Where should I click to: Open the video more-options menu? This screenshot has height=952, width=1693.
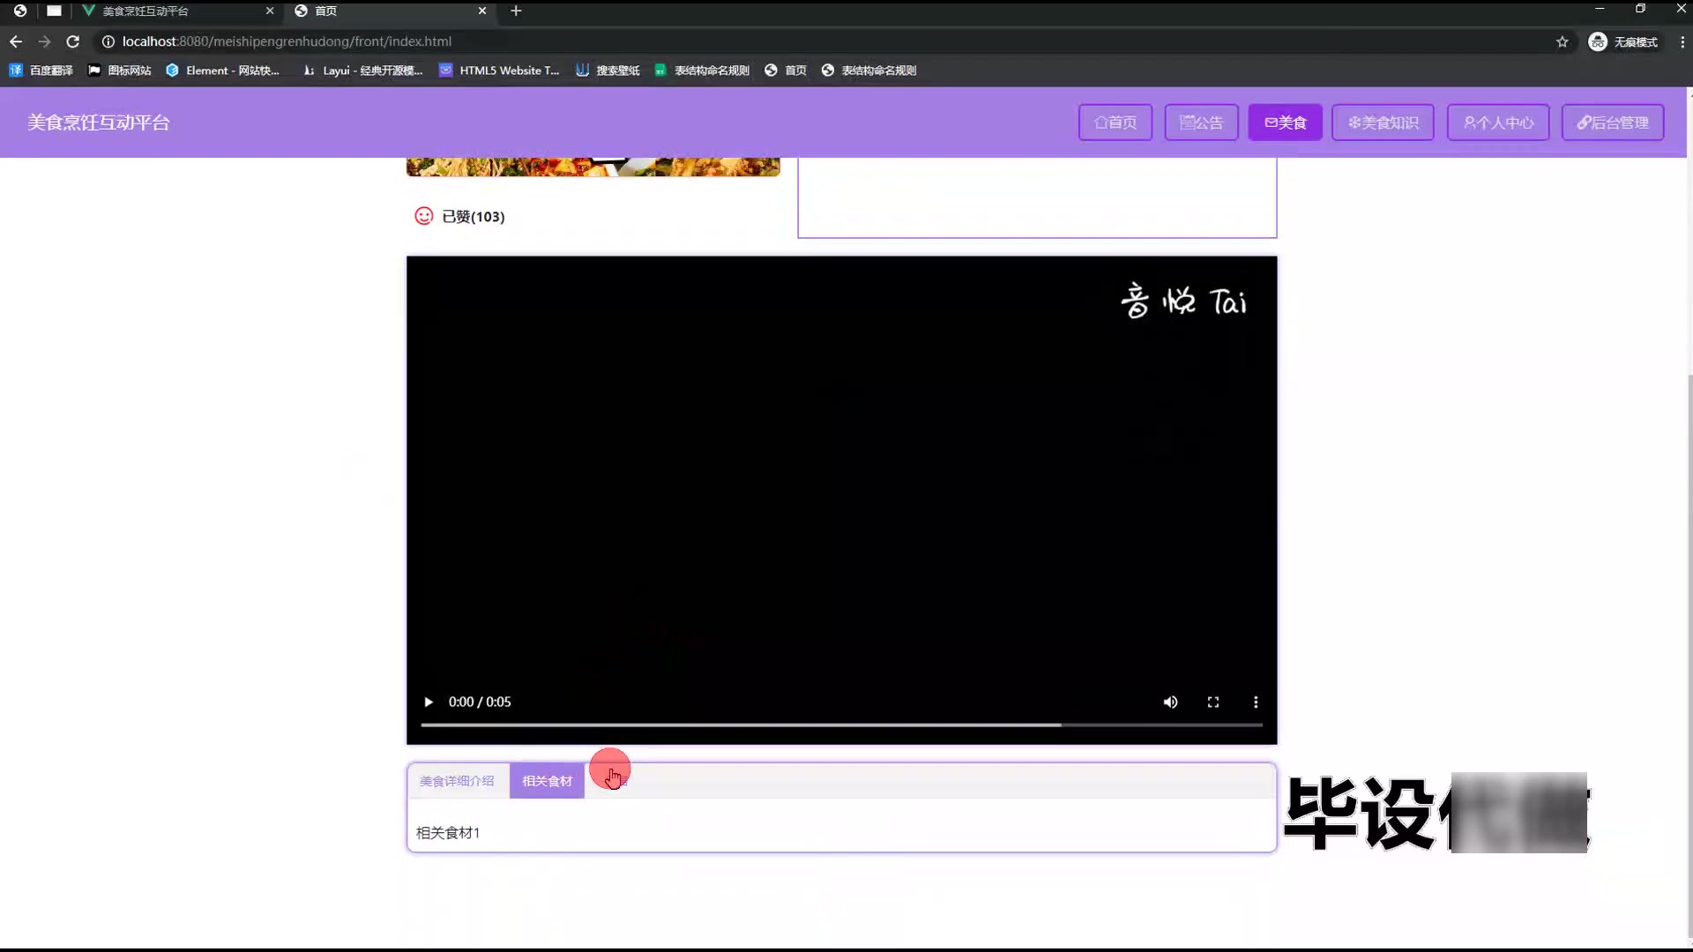[x=1256, y=703]
